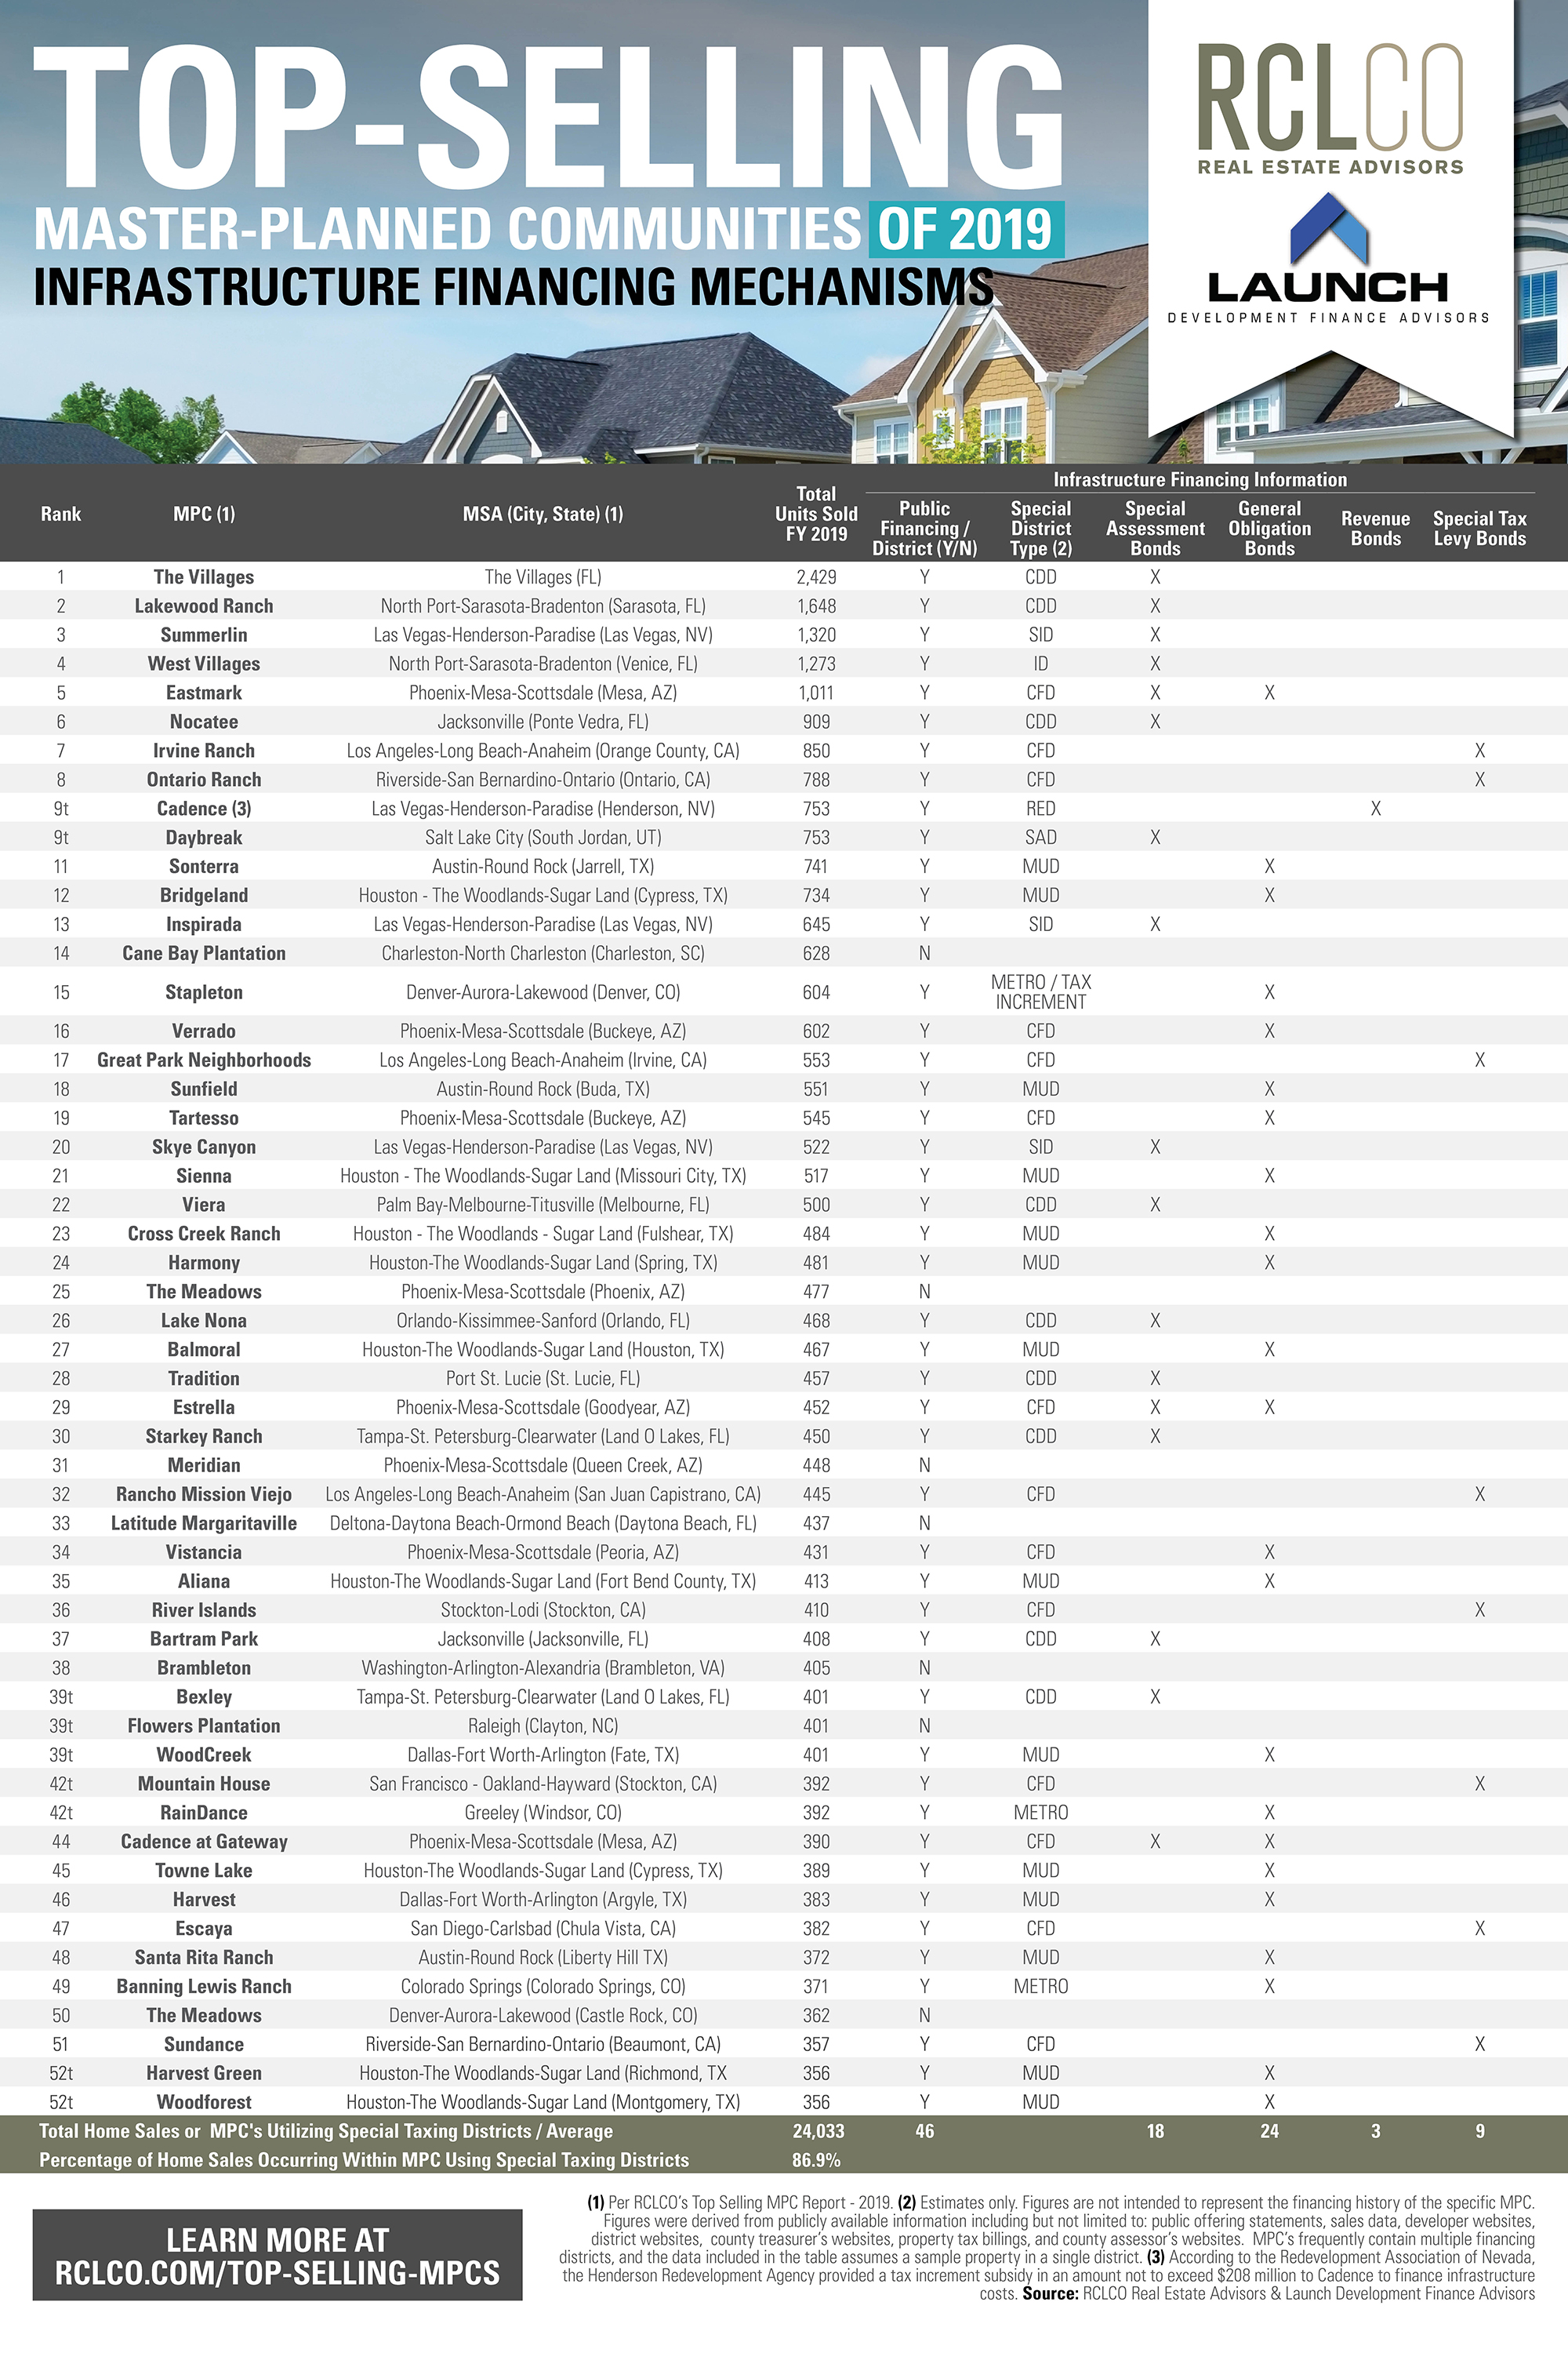Click METRO / TAX INCREMENT district type
The image size is (1568, 2353).
click(x=1041, y=992)
